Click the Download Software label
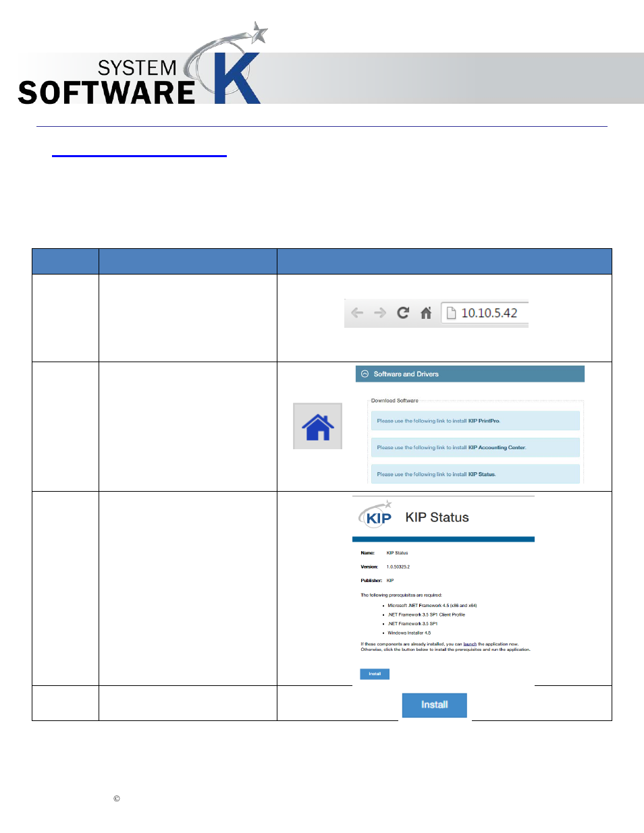The width and height of the screenshot is (644, 833). 395,401
